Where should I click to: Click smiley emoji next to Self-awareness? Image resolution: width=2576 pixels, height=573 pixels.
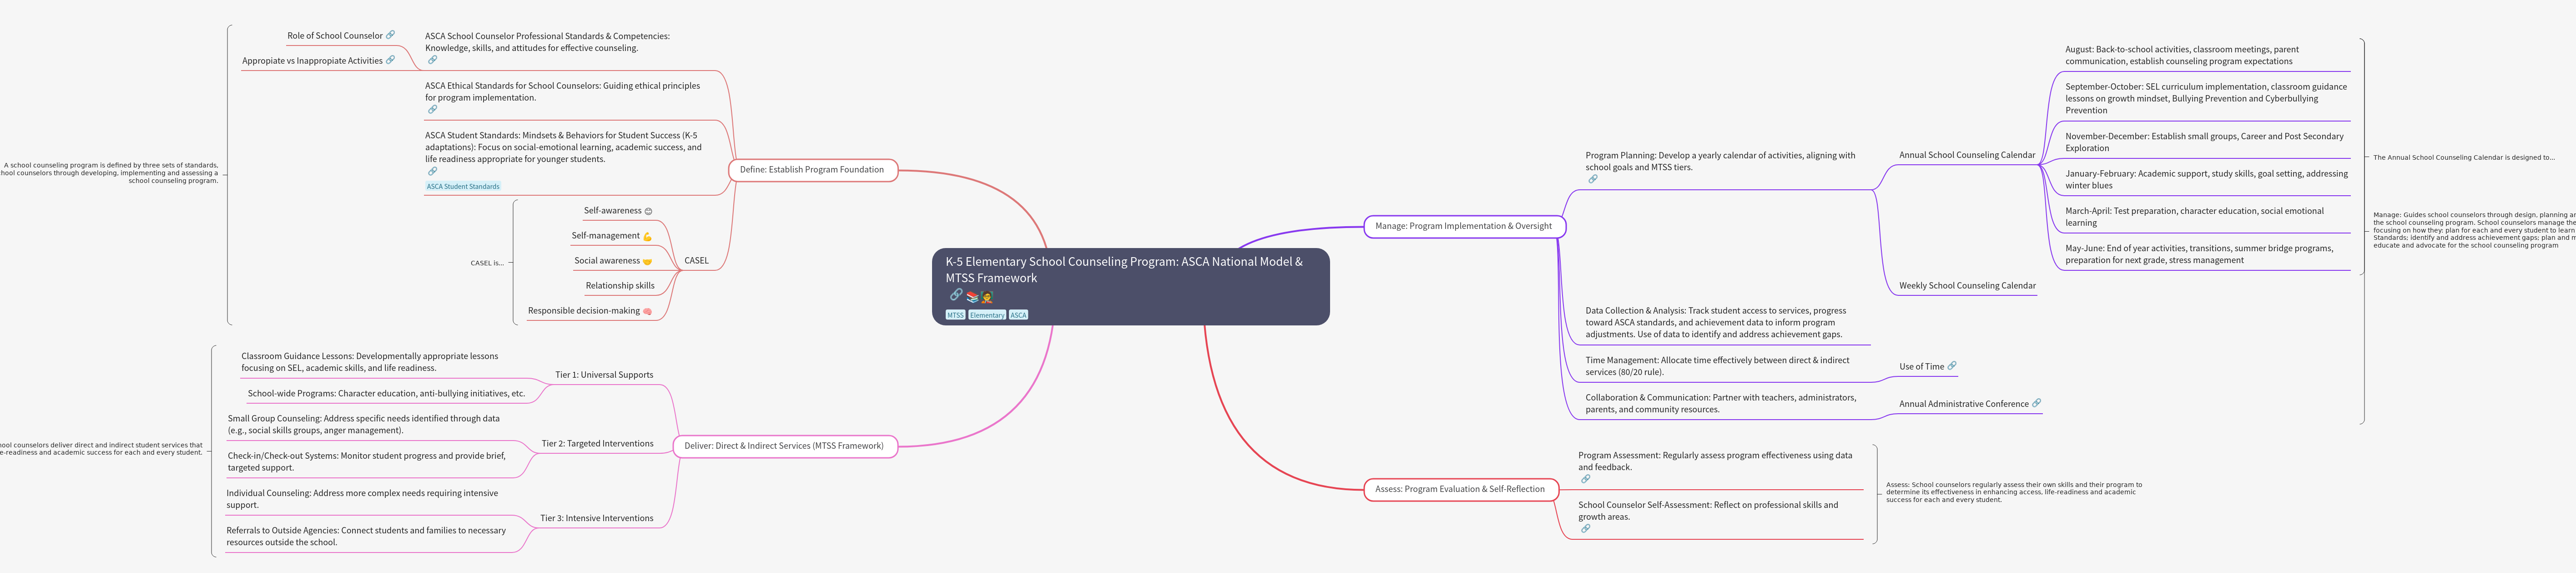pos(648,211)
